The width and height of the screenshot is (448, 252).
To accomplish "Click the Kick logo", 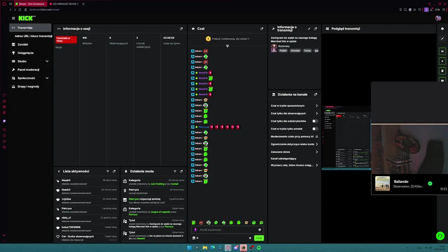I will coord(27,18).
